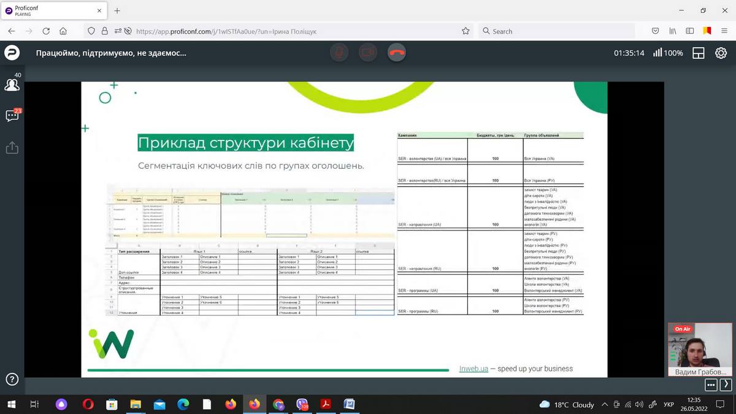
Task: Click the share/upload icon in sidebar
Action: pos(12,148)
